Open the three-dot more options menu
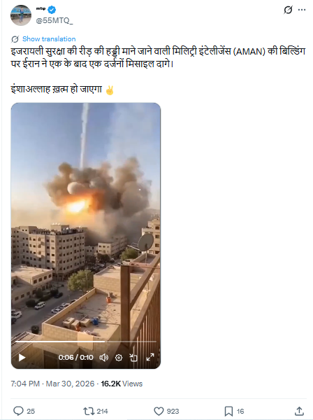This screenshot has height=420, width=313. point(302,10)
